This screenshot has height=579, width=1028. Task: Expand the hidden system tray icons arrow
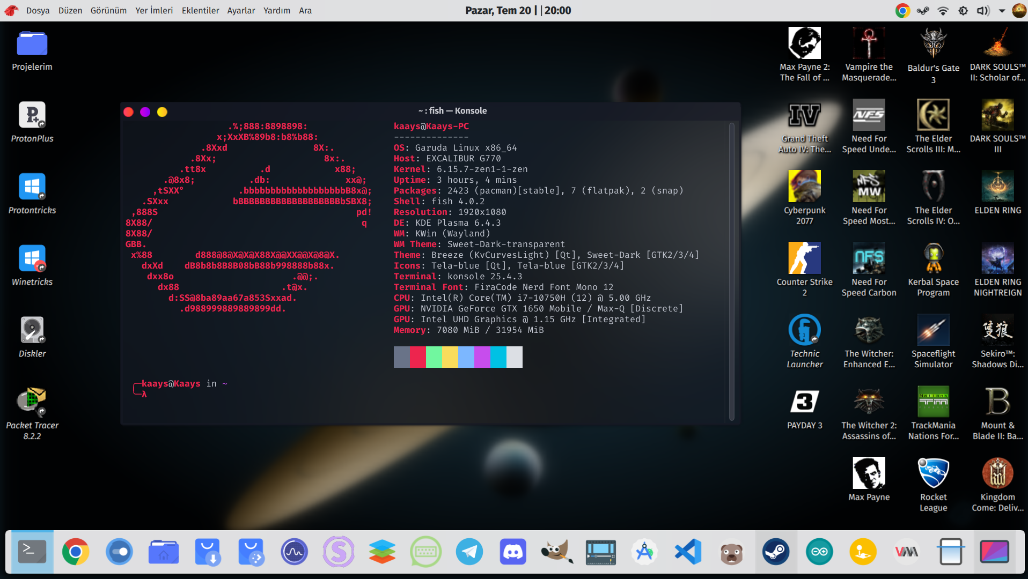1002,11
